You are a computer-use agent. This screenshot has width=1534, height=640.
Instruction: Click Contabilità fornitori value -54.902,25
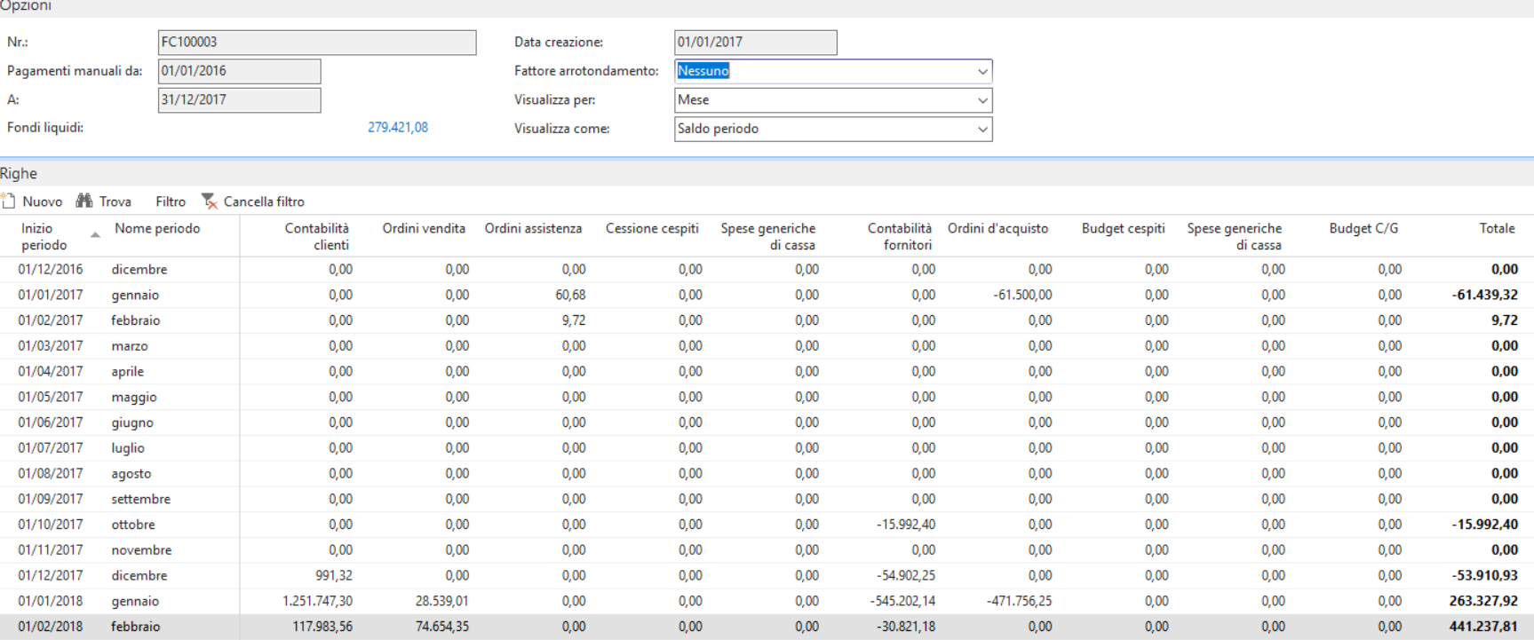click(x=906, y=575)
